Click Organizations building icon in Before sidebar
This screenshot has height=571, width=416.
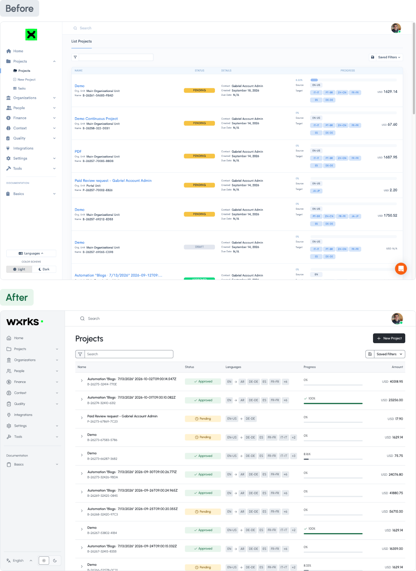click(8, 98)
